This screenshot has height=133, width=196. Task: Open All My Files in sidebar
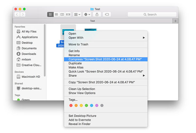tap(29, 31)
